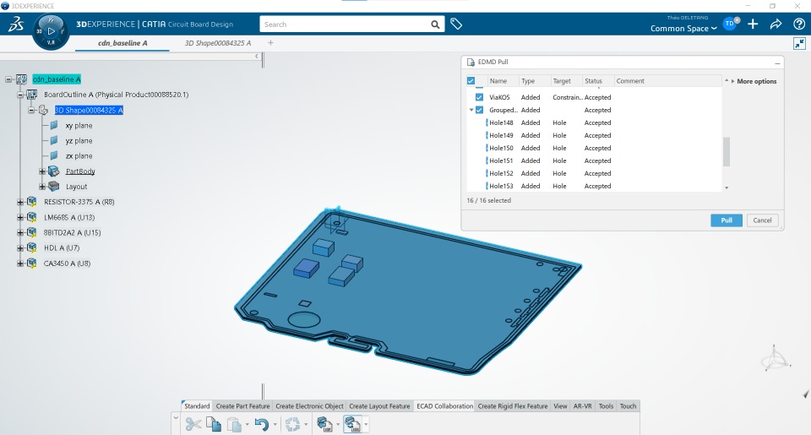Expand the 8BITD2A2 A (U15) node
This screenshot has width=811, height=435.
[x=20, y=233]
